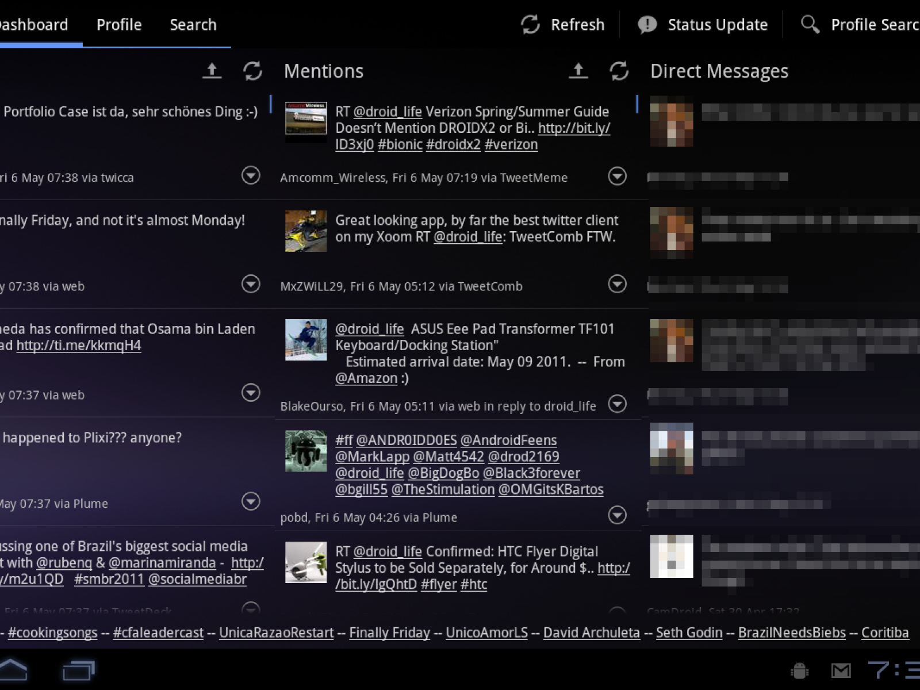This screenshot has width=920, height=690.
Task: Open the #htc hashtag link
Action: 474,585
